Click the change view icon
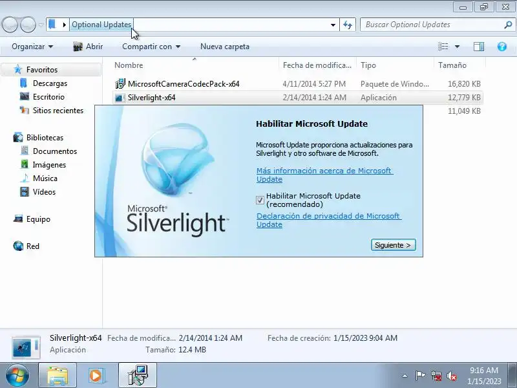Screen dimensions: 517x388 click(443, 47)
